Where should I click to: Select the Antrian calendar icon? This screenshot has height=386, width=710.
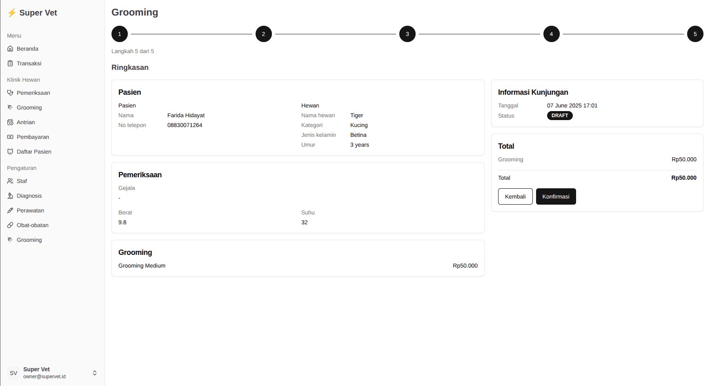pyautogui.click(x=10, y=122)
